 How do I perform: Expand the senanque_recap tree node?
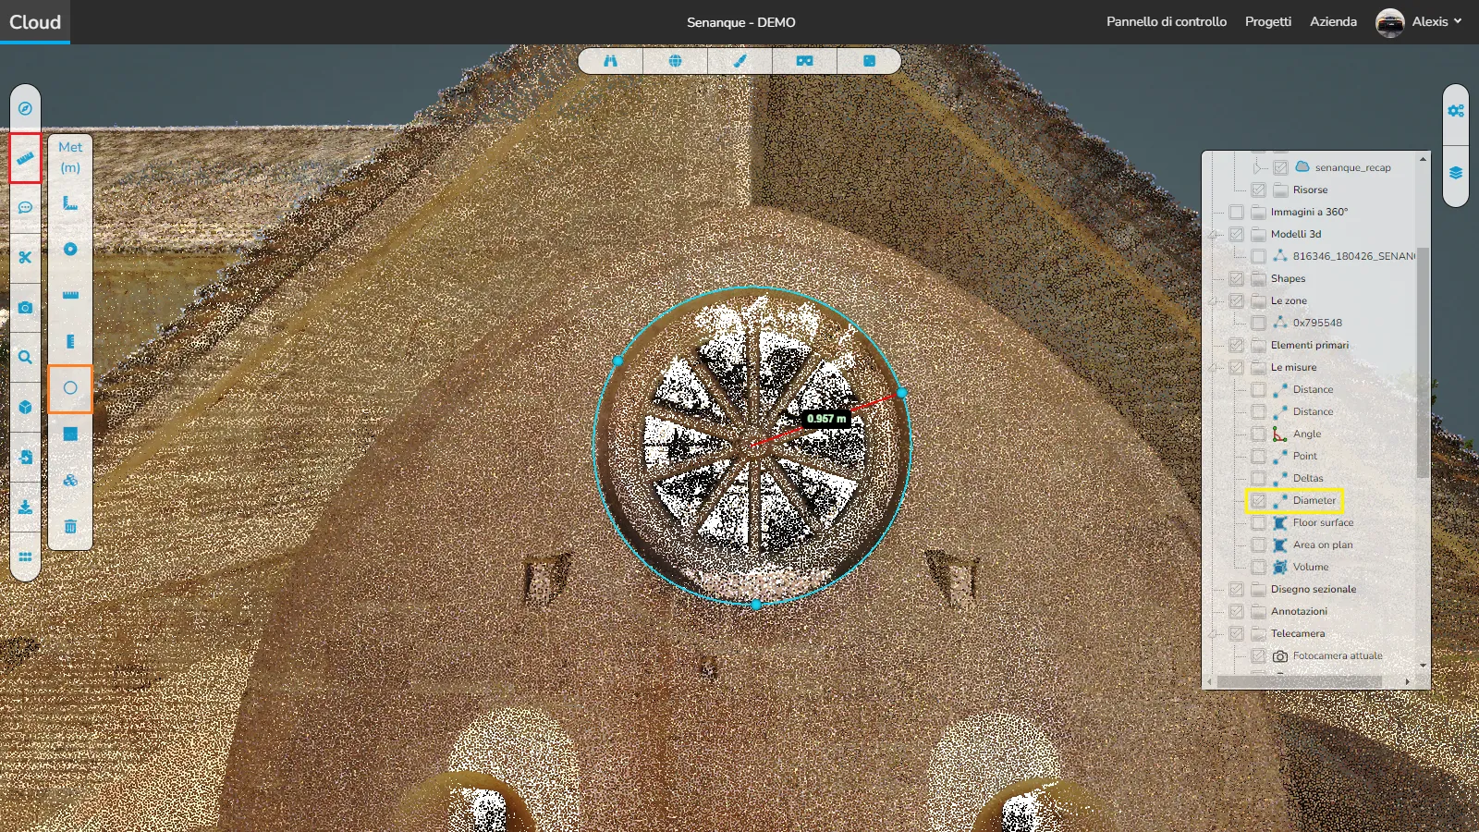pos(1257,167)
